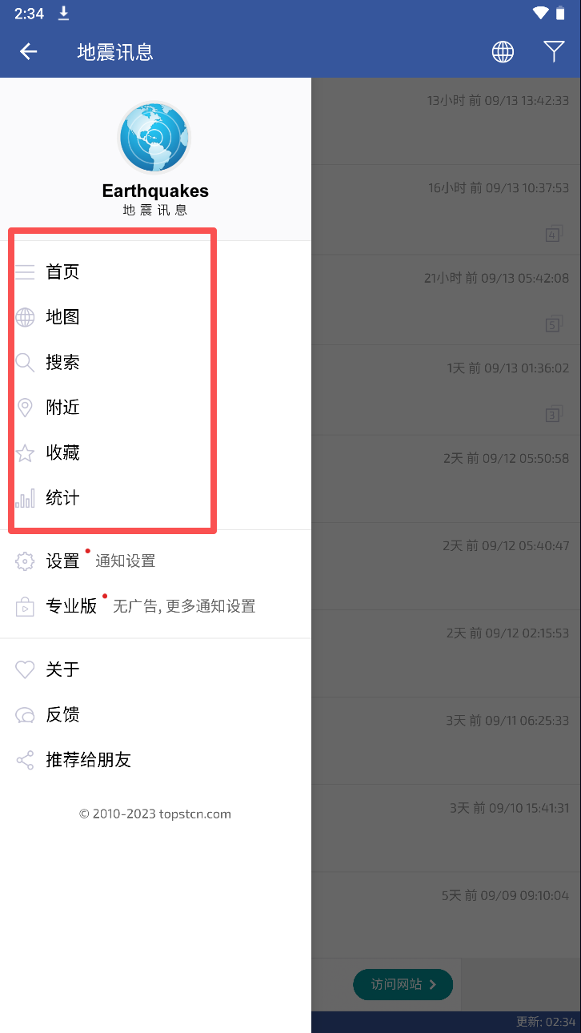Screen dimensions: 581x1033
Task: Open 收藏 star favorites icon
Action: (25, 453)
